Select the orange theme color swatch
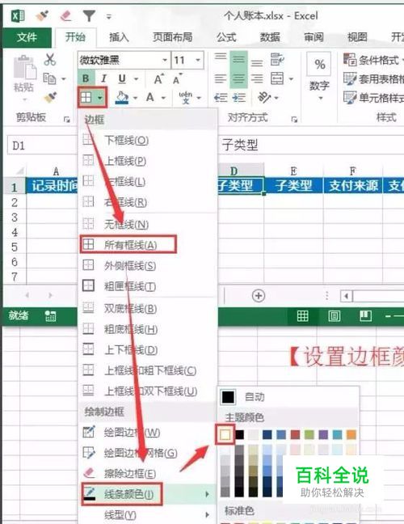 pos(351,434)
